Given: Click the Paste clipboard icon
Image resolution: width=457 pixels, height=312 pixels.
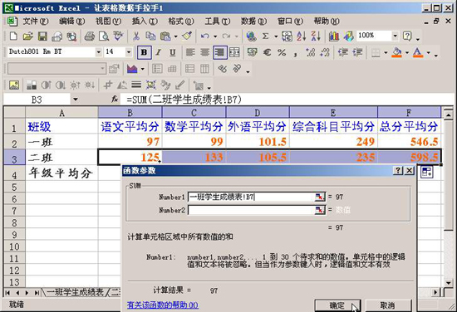Looking at the screenshot, I should (165, 36).
